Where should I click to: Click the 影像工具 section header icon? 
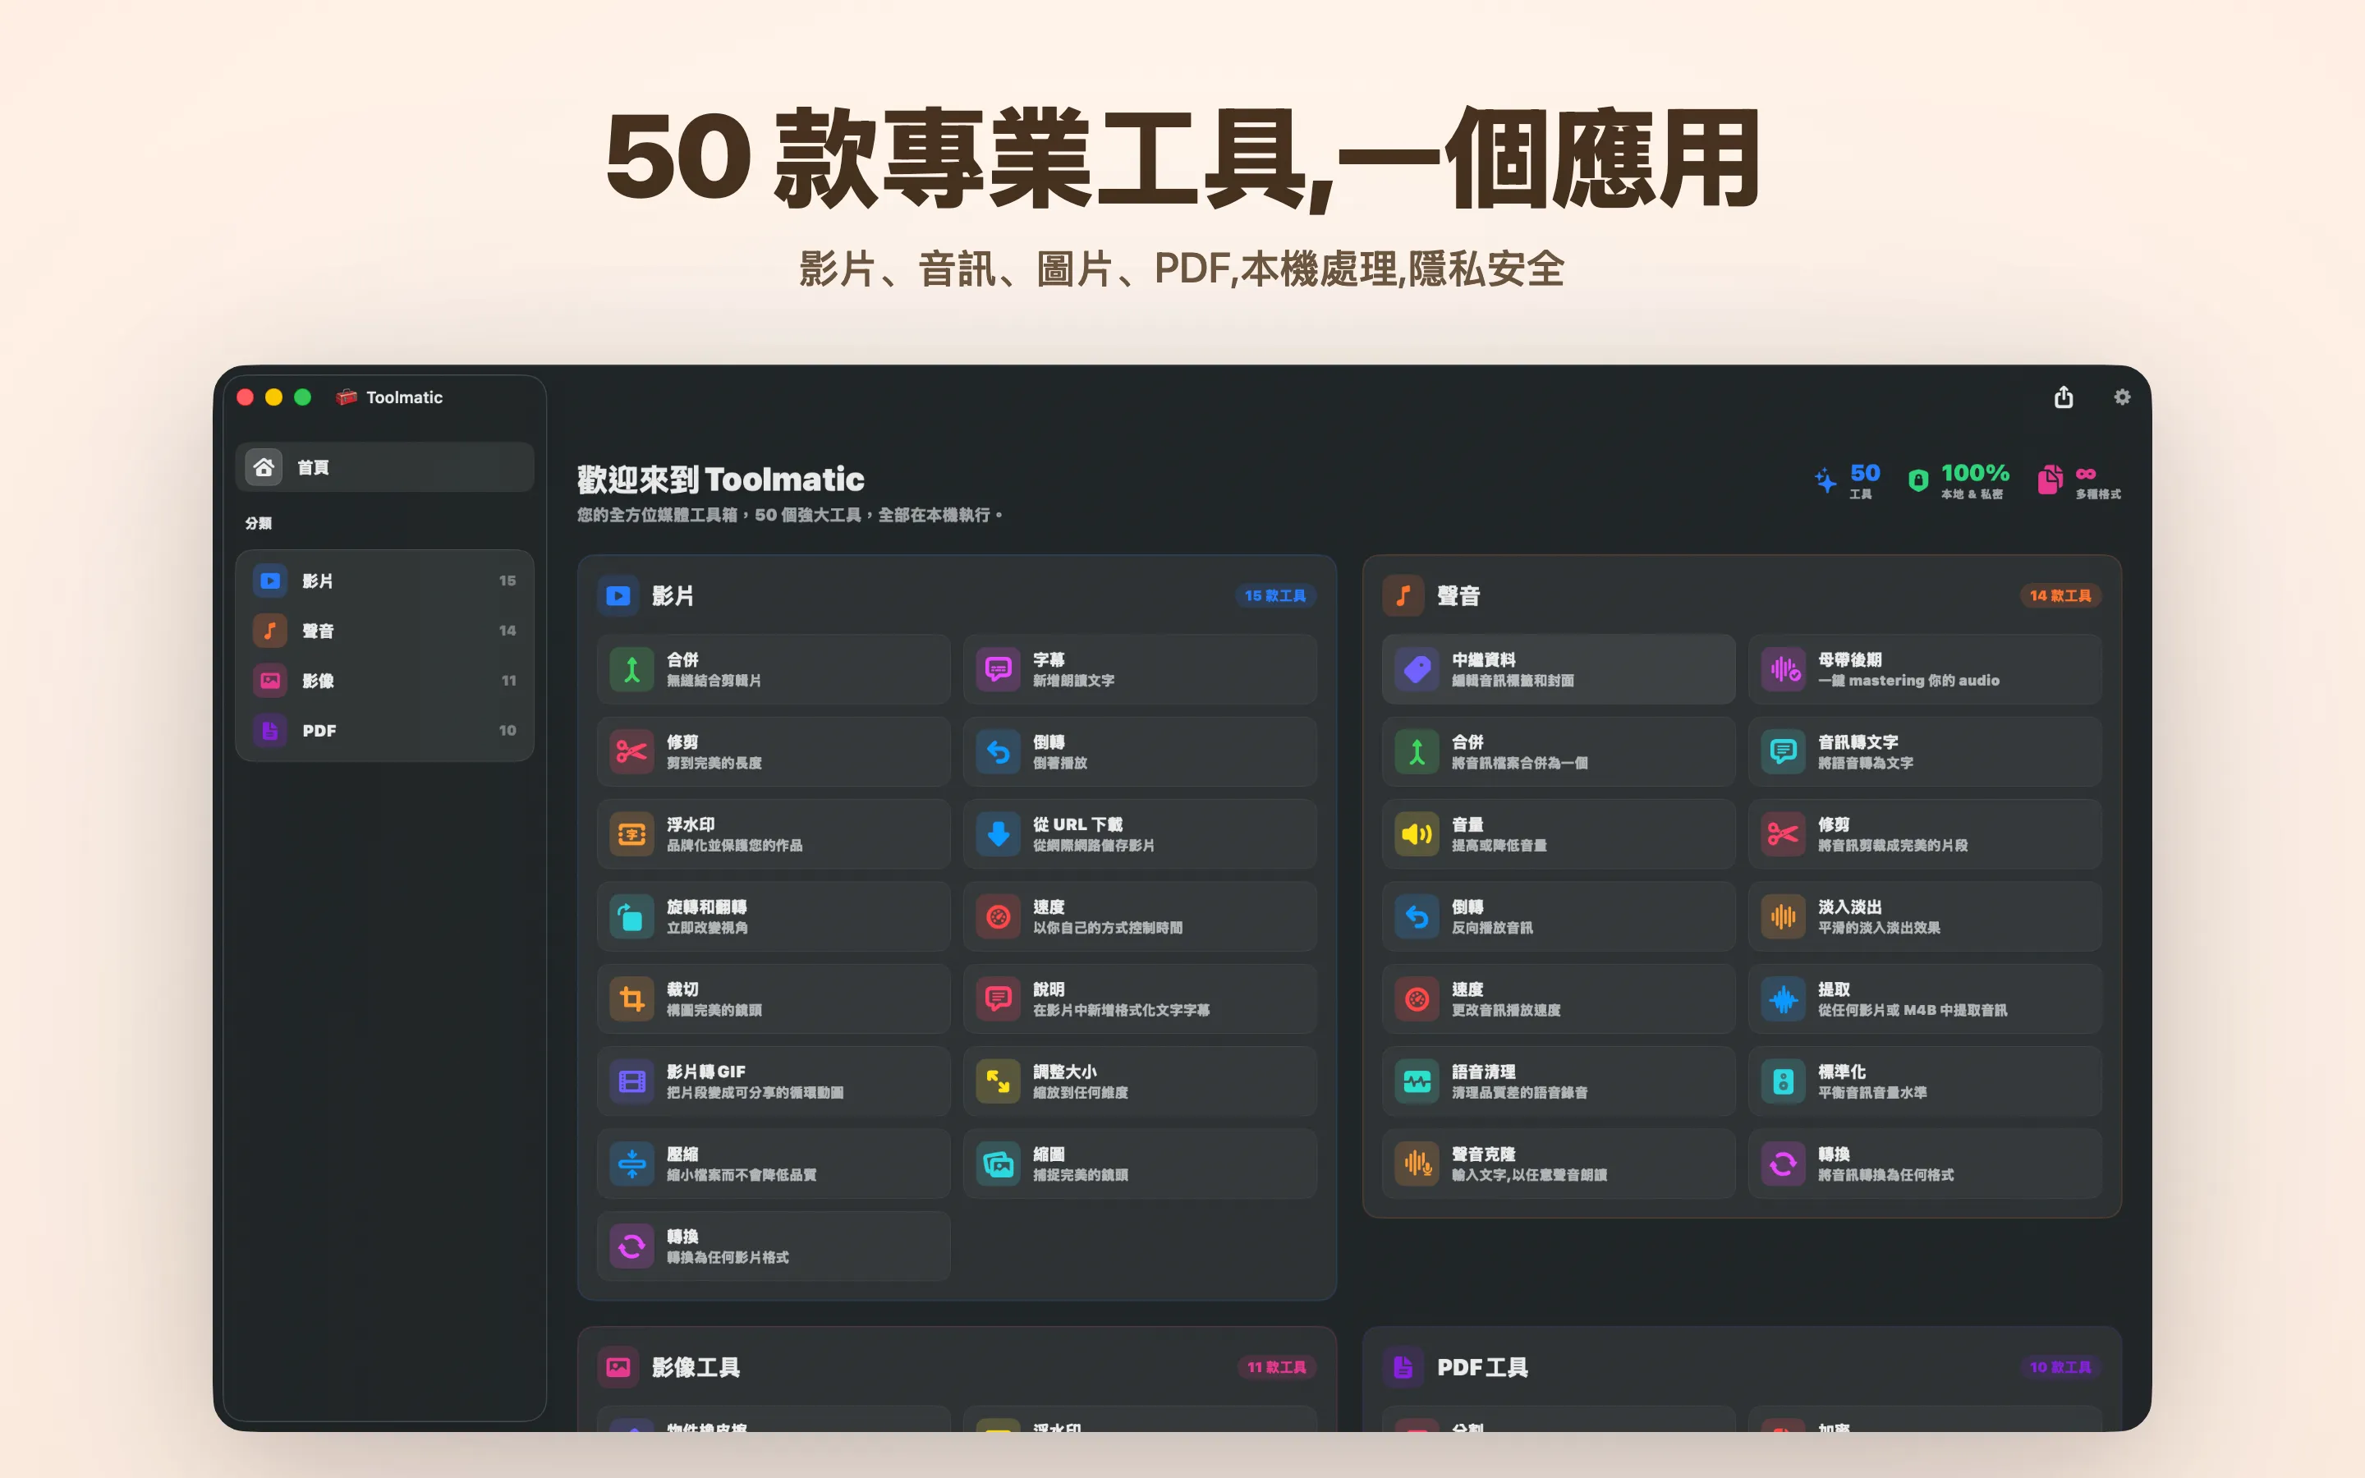click(618, 1366)
